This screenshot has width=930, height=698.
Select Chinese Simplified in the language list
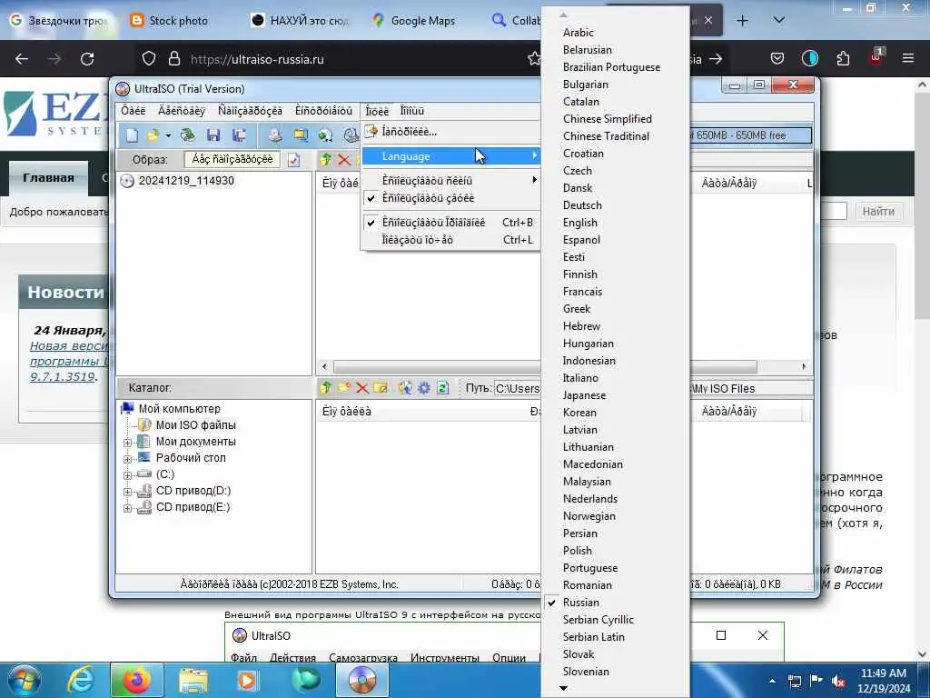pos(615,119)
